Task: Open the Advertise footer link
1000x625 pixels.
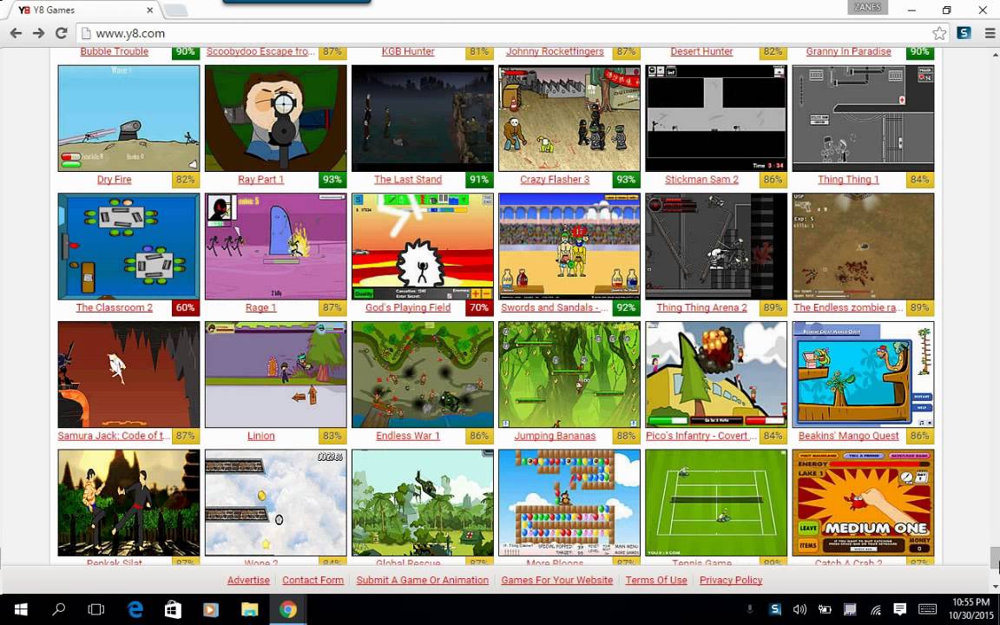Action: 249,580
